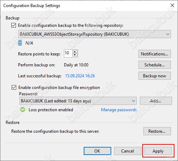Screen dimensions: 178x161
Task: Start a backup with Backup now
Action: (155, 76)
